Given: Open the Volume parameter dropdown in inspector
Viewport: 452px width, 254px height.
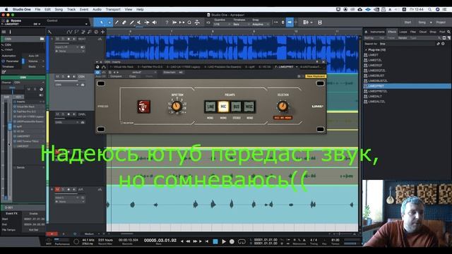Looking at the screenshot, I should pyautogui.click(x=36, y=61).
